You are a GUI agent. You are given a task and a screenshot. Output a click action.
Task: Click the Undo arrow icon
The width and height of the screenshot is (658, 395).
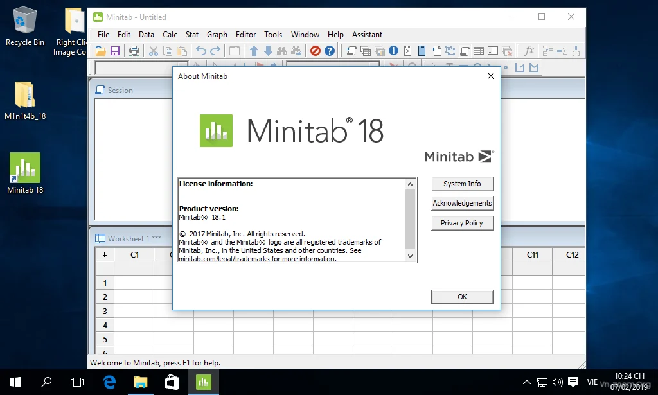(201, 51)
